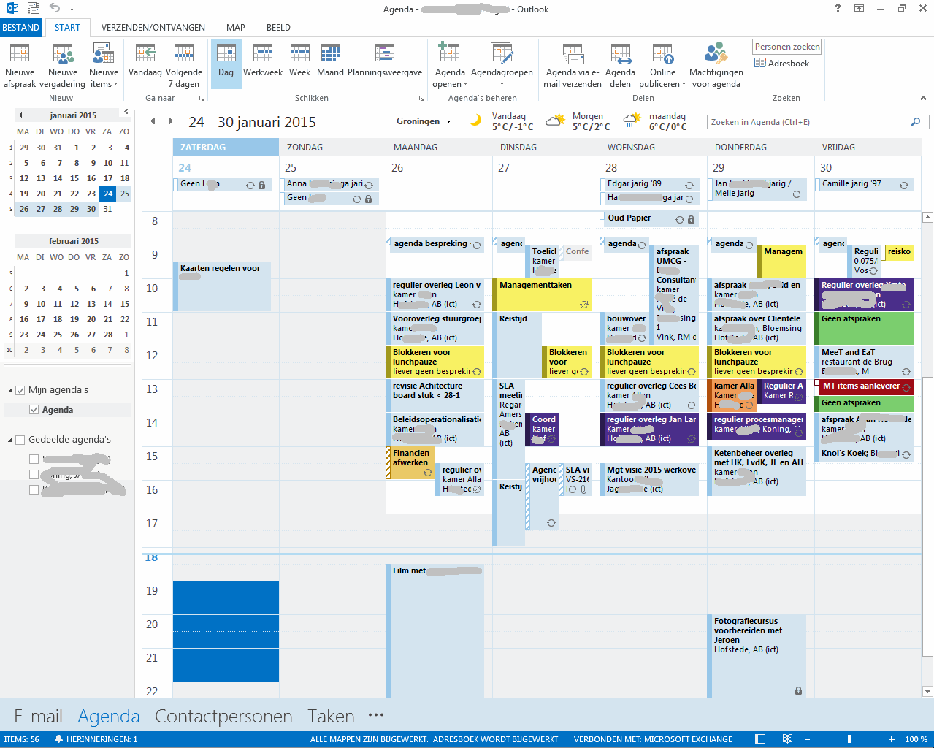Open Taken from the navigation bar

click(331, 717)
